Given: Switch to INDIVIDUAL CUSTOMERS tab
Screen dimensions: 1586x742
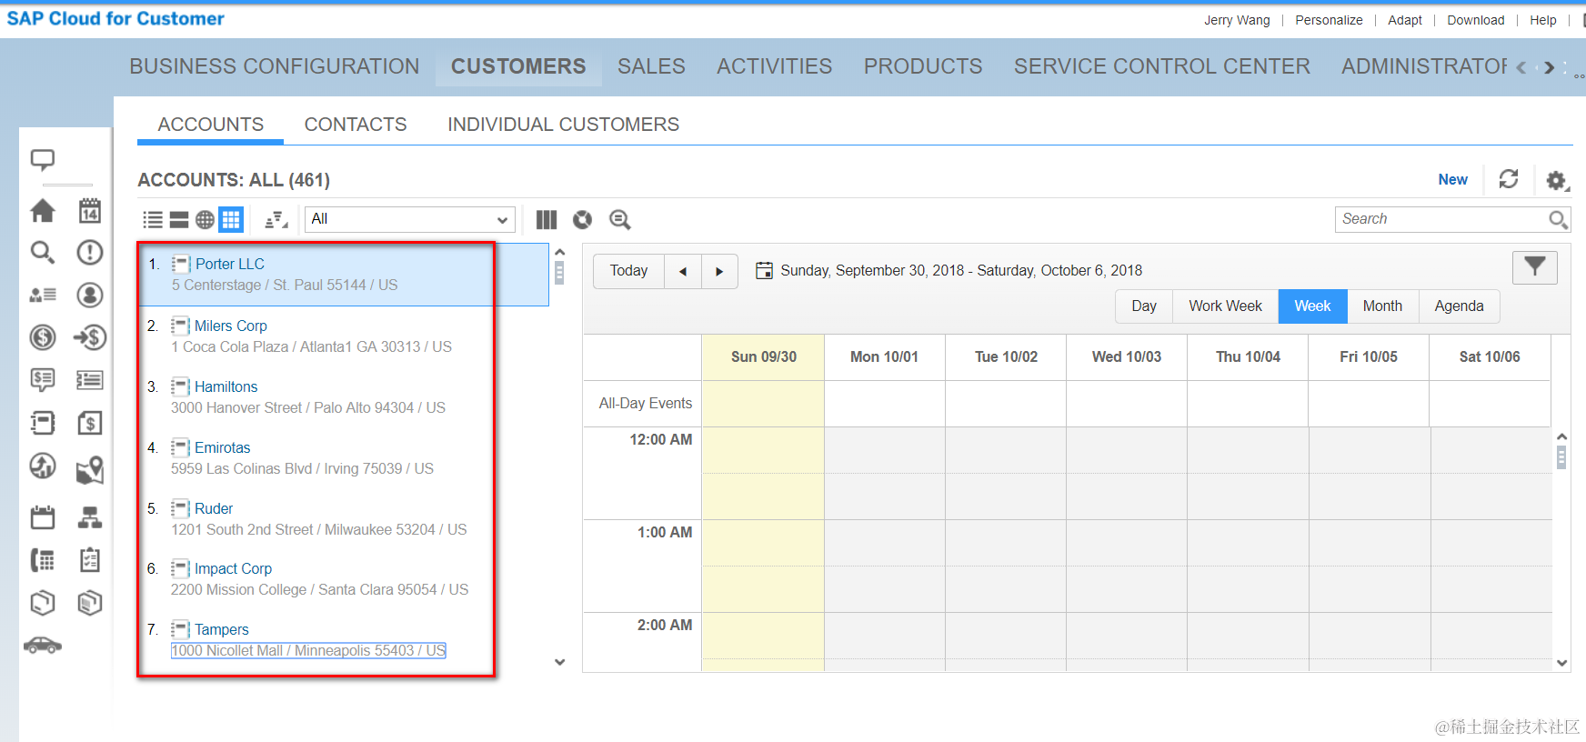Looking at the screenshot, I should [x=563, y=125].
